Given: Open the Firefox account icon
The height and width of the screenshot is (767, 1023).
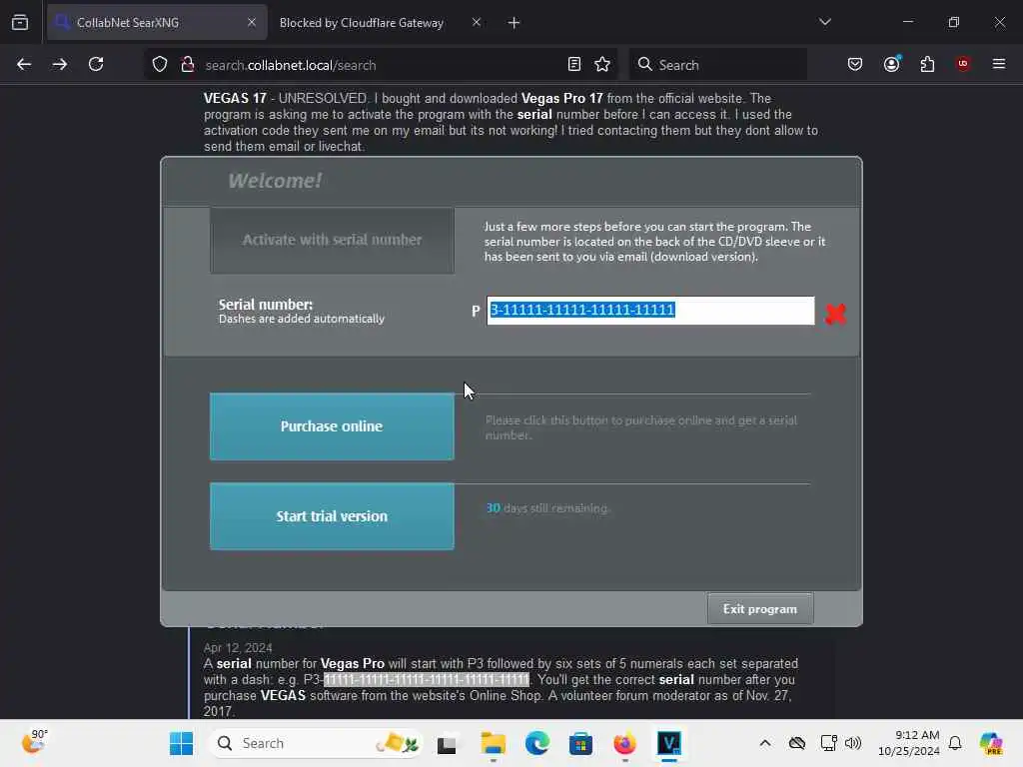Looking at the screenshot, I should point(892,65).
